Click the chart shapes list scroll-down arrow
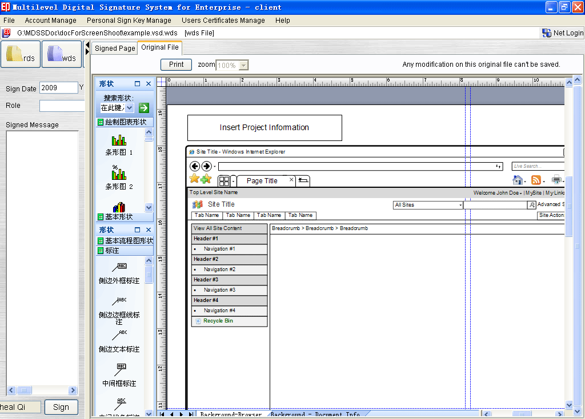Image resolution: width=585 pixels, height=419 pixels. (x=149, y=208)
